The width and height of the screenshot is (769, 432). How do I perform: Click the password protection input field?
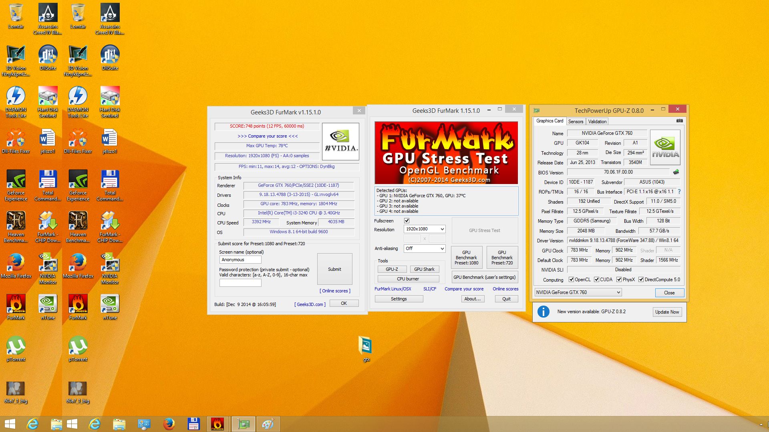point(240,283)
